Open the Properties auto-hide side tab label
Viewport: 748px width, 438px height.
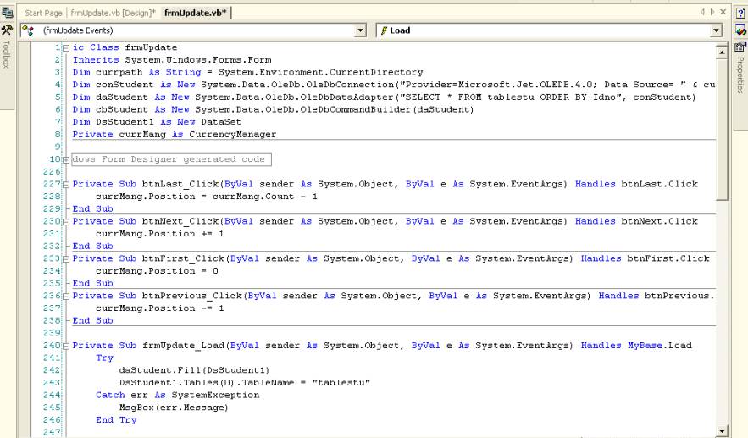point(740,75)
